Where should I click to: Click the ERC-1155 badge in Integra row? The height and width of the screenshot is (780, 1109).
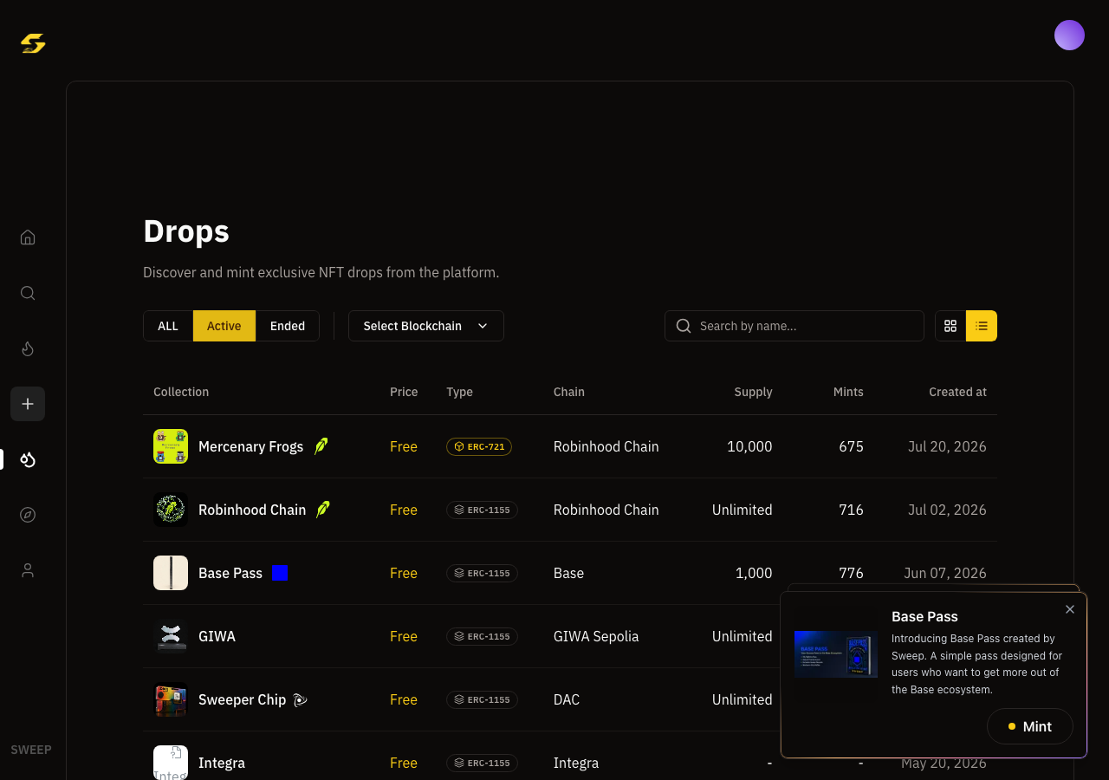pos(482,763)
